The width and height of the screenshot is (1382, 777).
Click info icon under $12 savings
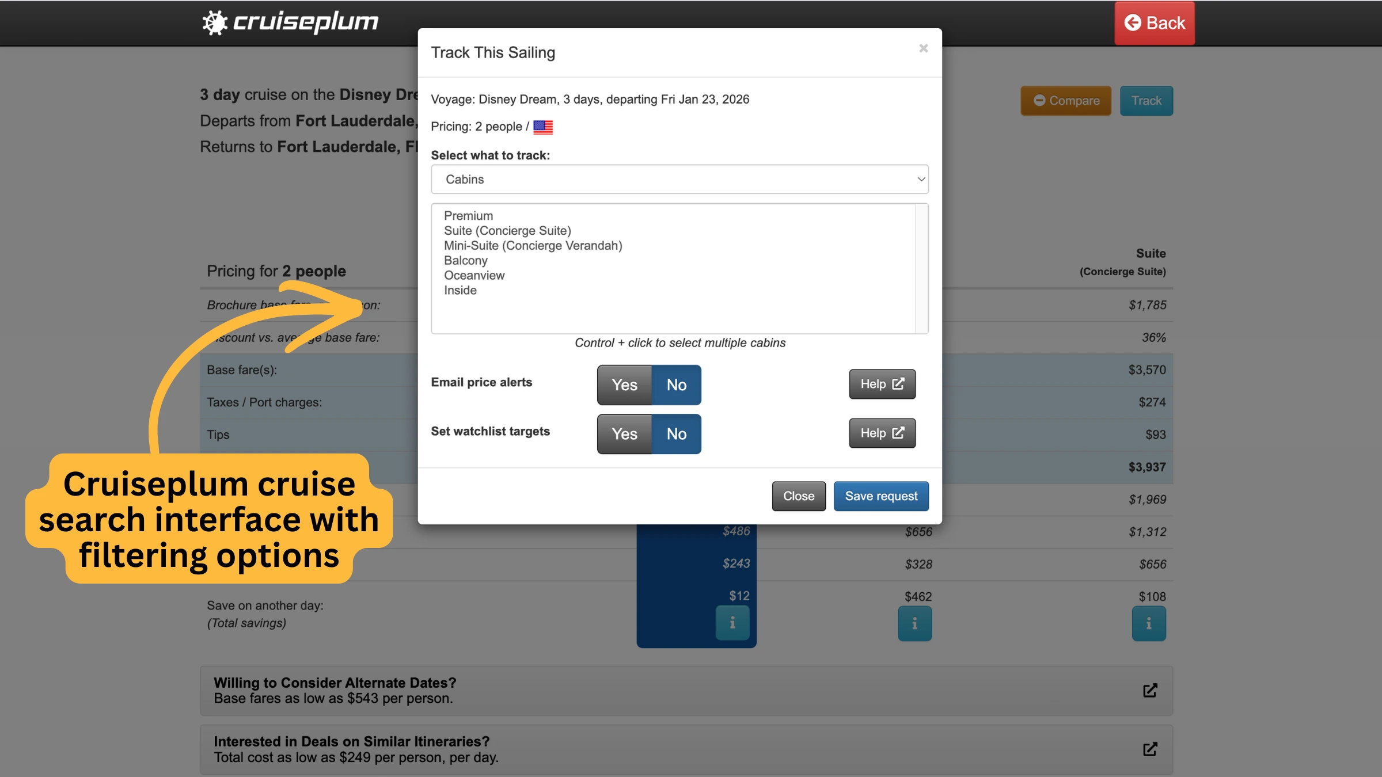(732, 623)
